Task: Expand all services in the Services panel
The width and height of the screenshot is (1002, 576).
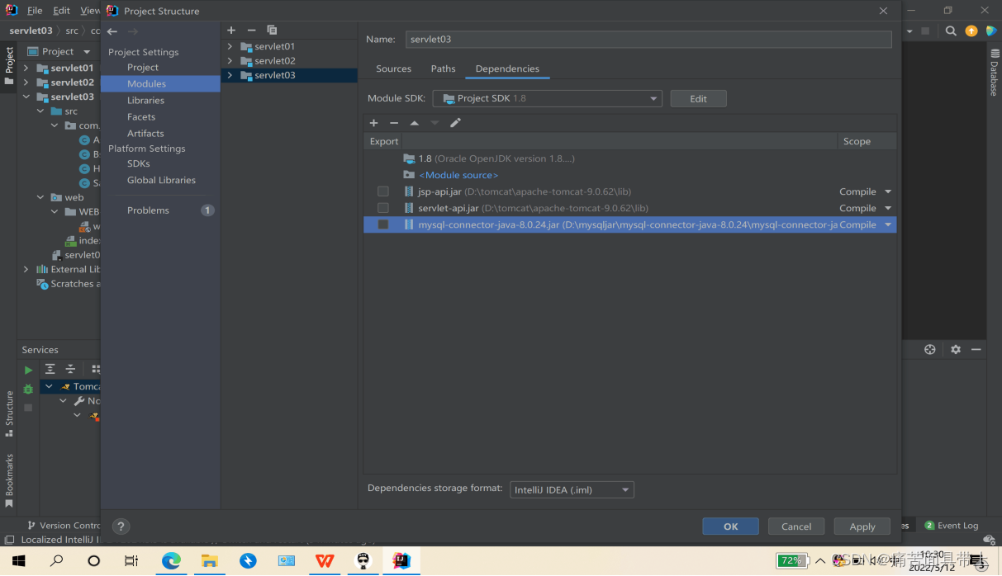Action: tap(50, 369)
